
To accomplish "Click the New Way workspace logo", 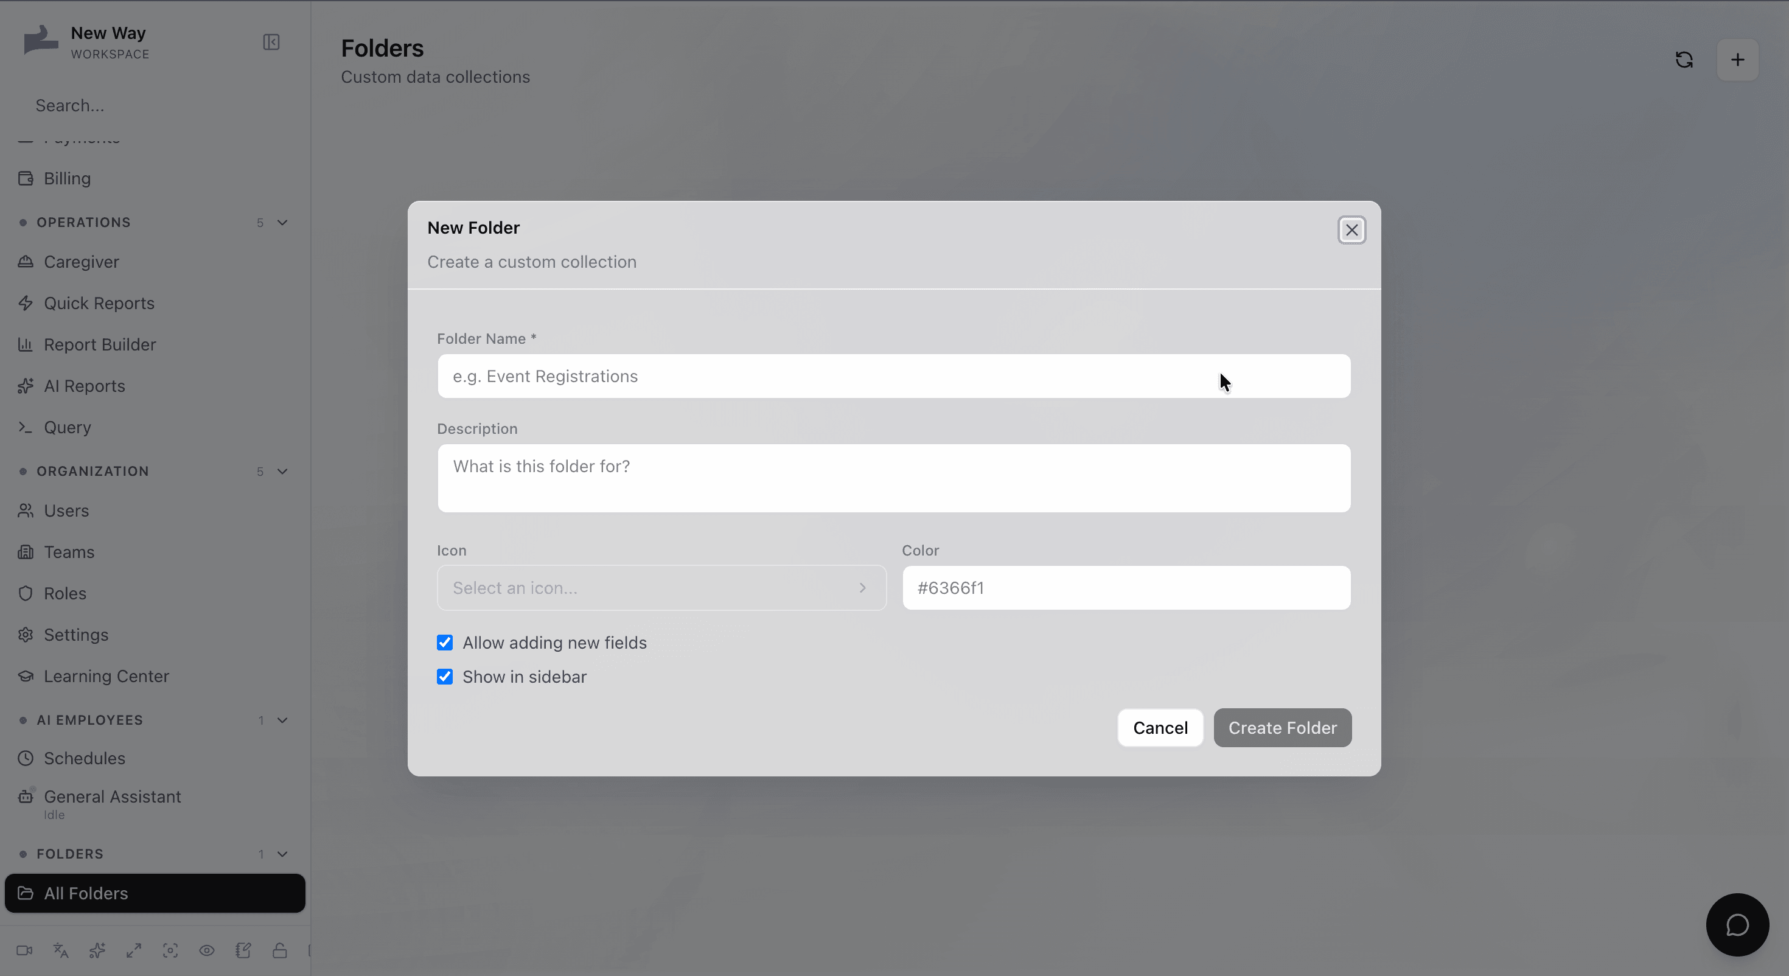I will [x=40, y=40].
